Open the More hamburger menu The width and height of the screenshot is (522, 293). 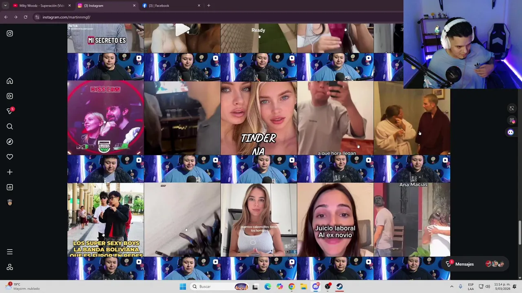point(10,252)
